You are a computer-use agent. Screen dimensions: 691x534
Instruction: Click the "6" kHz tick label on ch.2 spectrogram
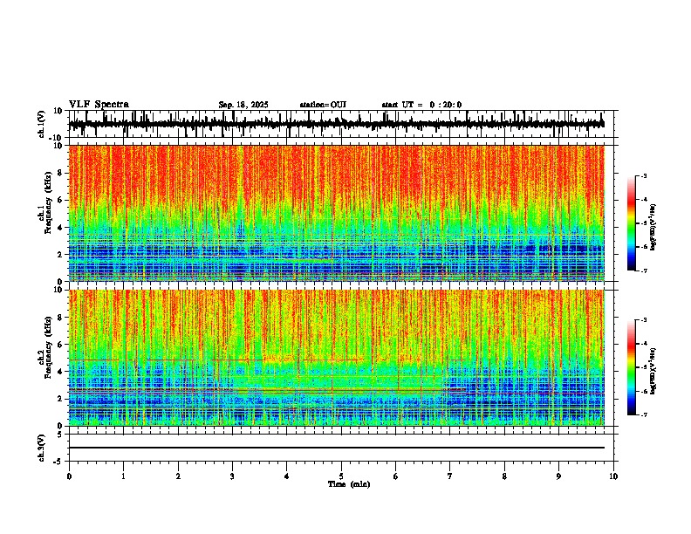point(61,344)
